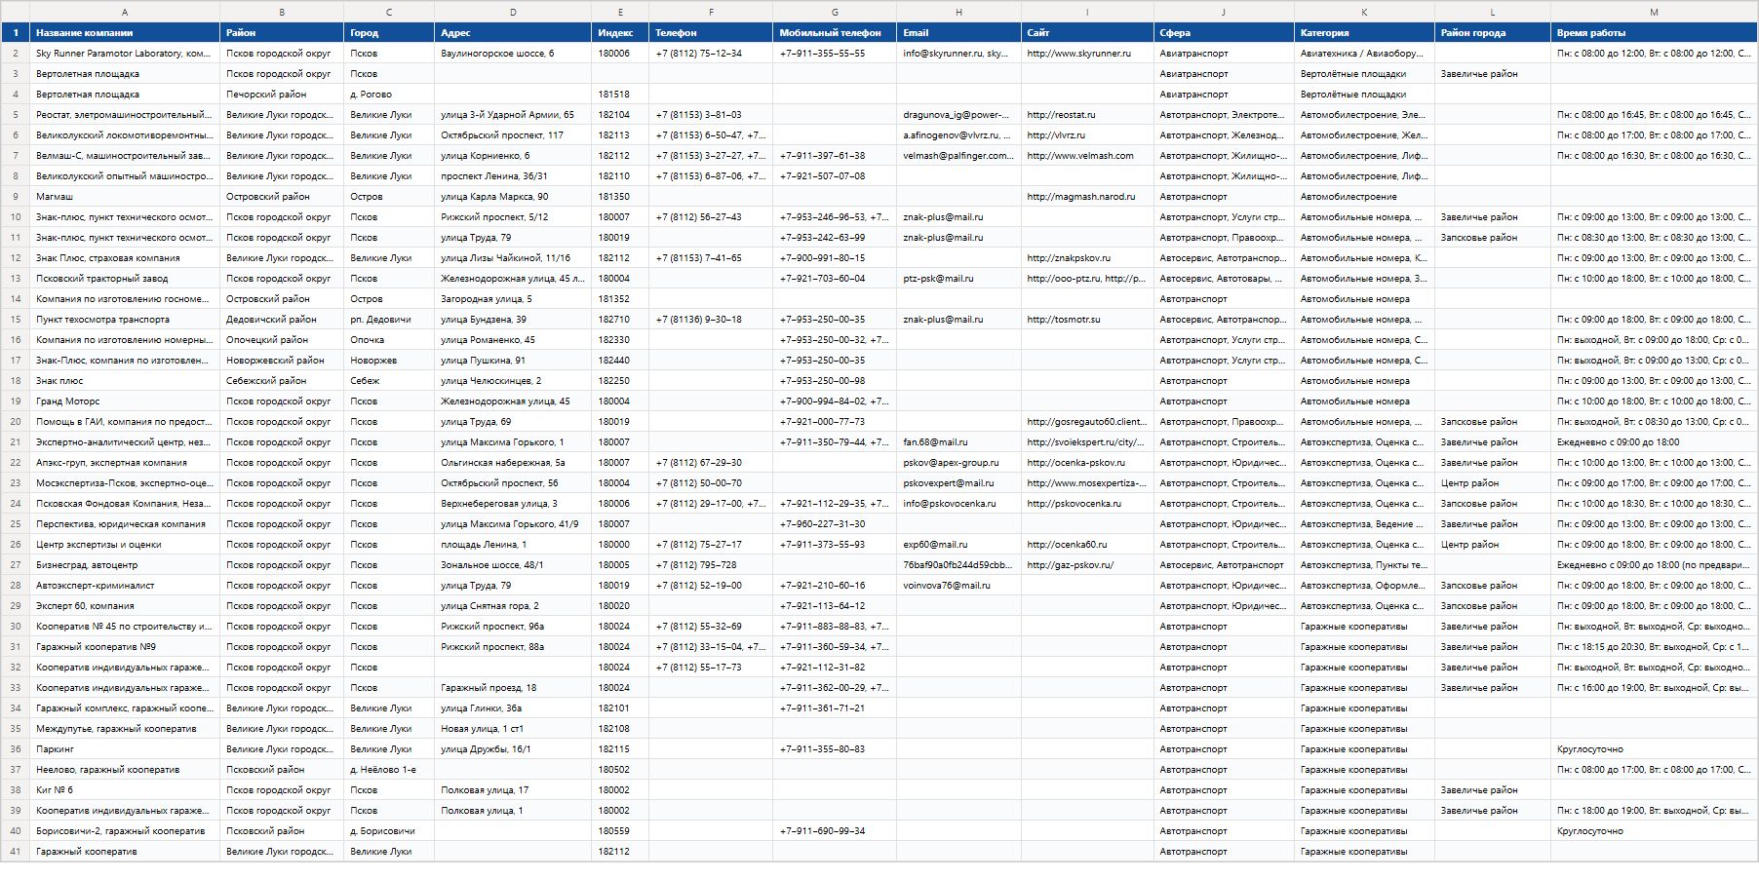This screenshot has height=879, width=1759.
Task: Select row 27 by its row number
Action: (16, 565)
